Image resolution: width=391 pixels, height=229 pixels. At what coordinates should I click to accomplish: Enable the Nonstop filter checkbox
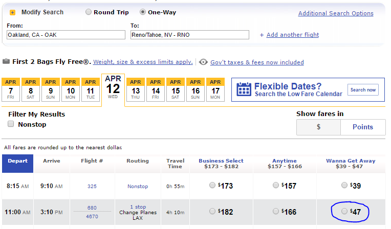11,124
